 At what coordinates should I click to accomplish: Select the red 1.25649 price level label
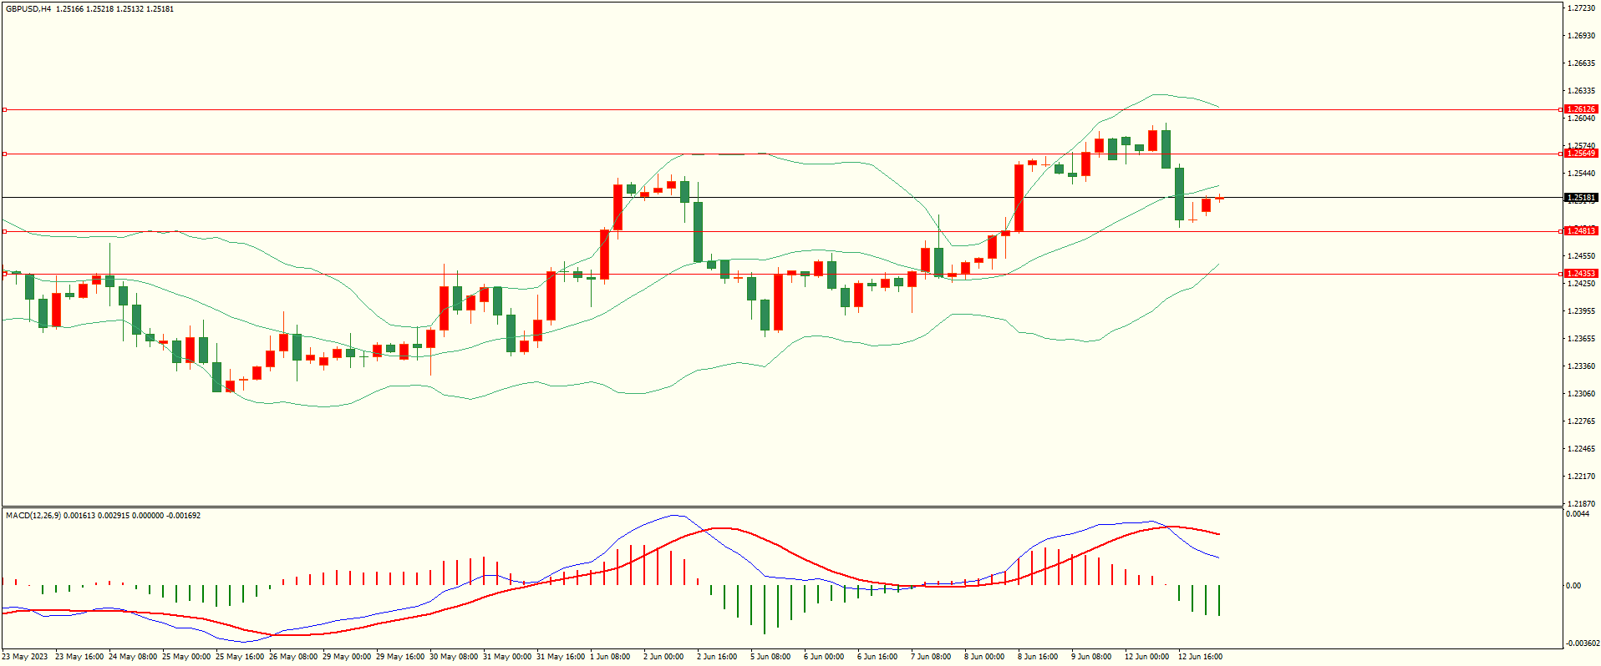pyautogui.click(x=1580, y=154)
